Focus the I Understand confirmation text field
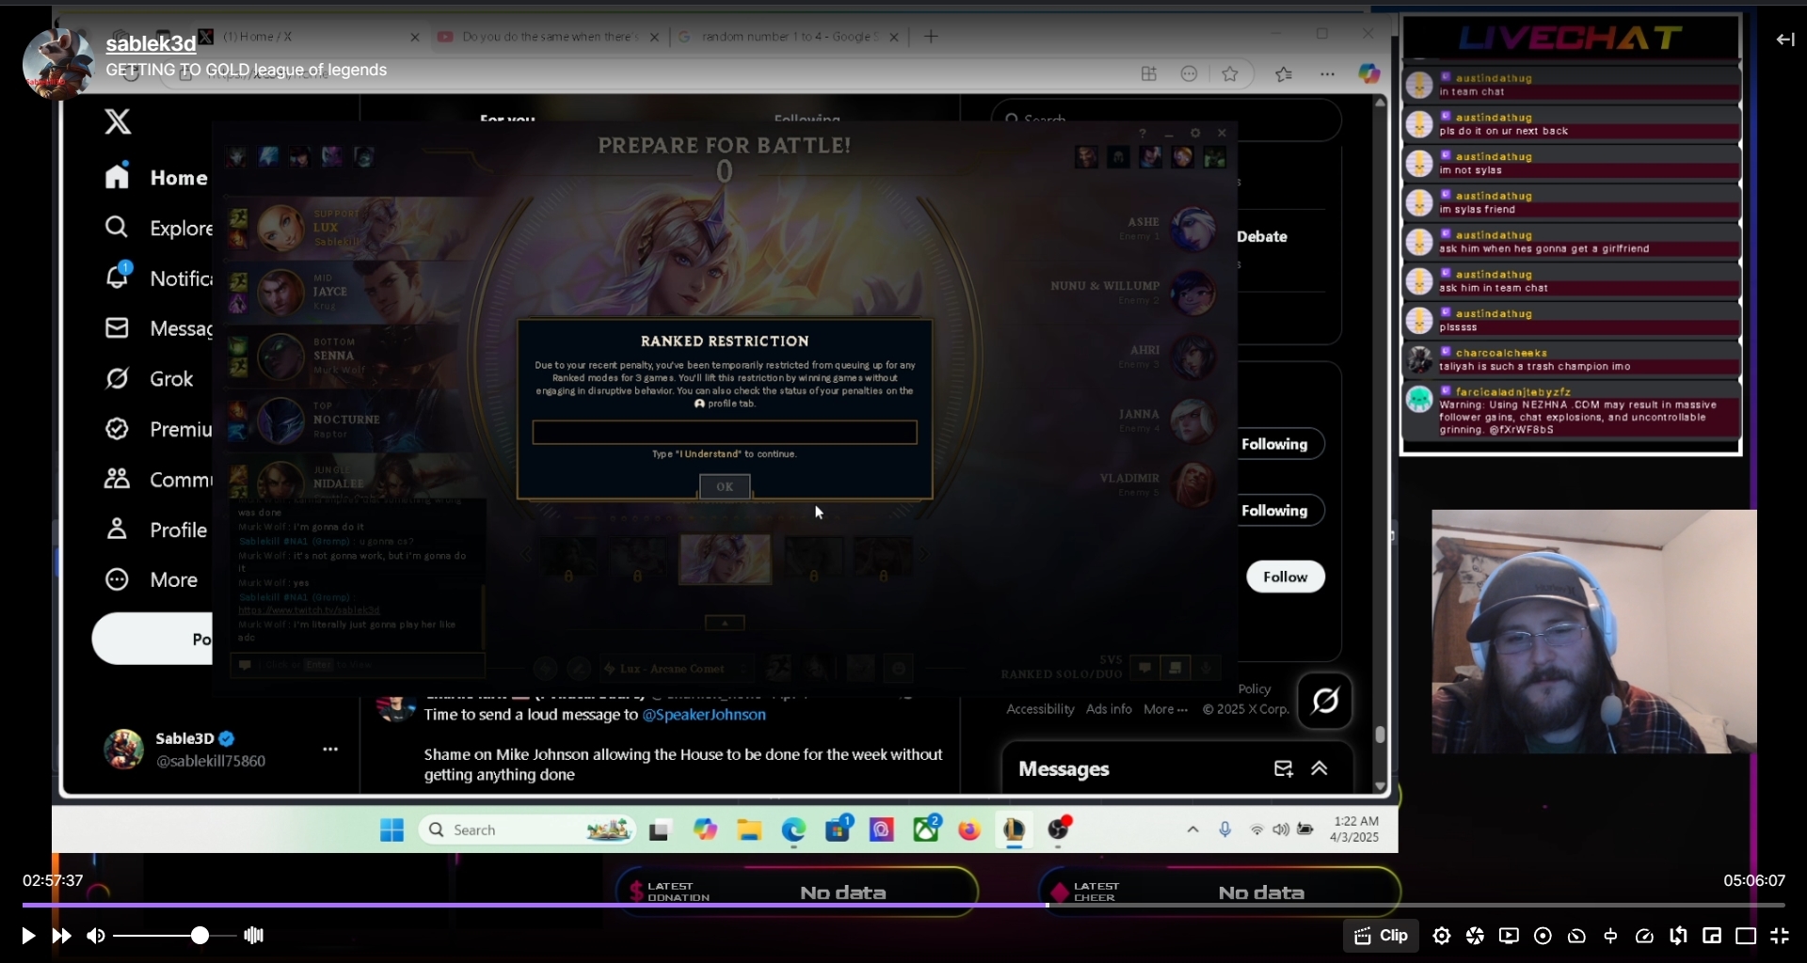This screenshot has width=1807, height=963. pos(725,432)
